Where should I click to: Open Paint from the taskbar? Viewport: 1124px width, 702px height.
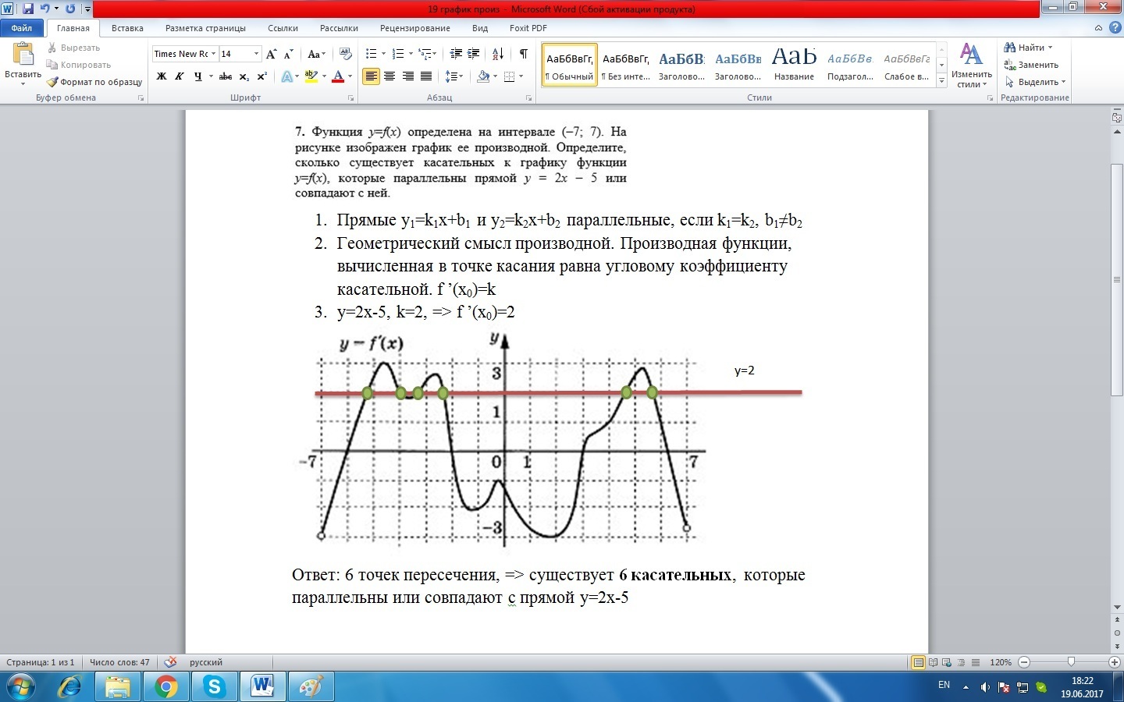tap(311, 687)
